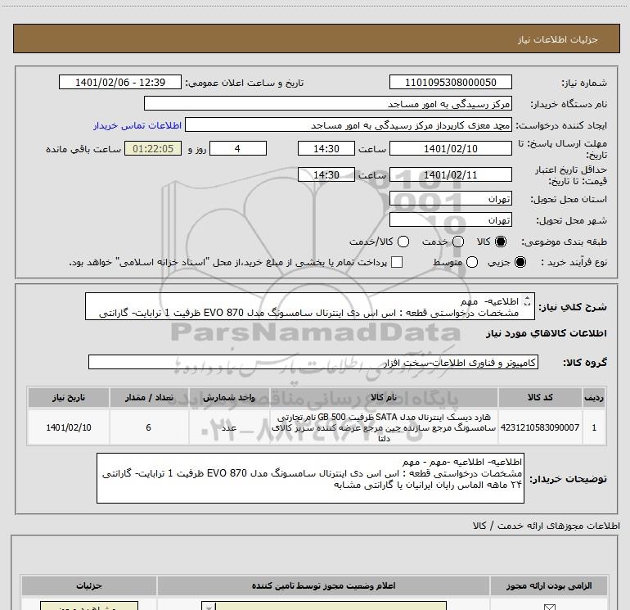Viewport: 630px width, 610px height.
Task: Click the شرح کلی نیاز description text box
Action: (310, 306)
